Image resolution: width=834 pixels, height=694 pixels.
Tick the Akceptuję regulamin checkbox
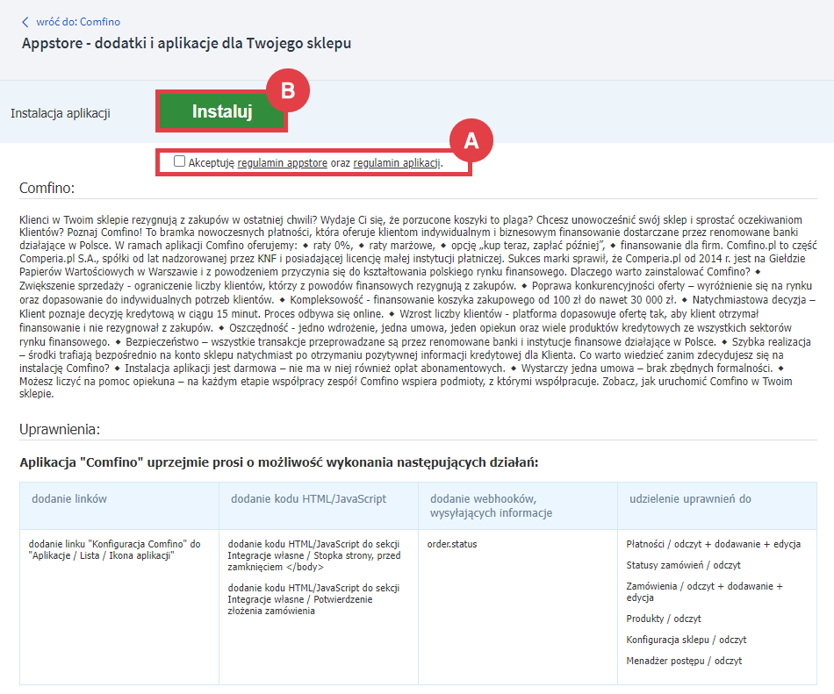pyautogui.click(x=180, y=161)
